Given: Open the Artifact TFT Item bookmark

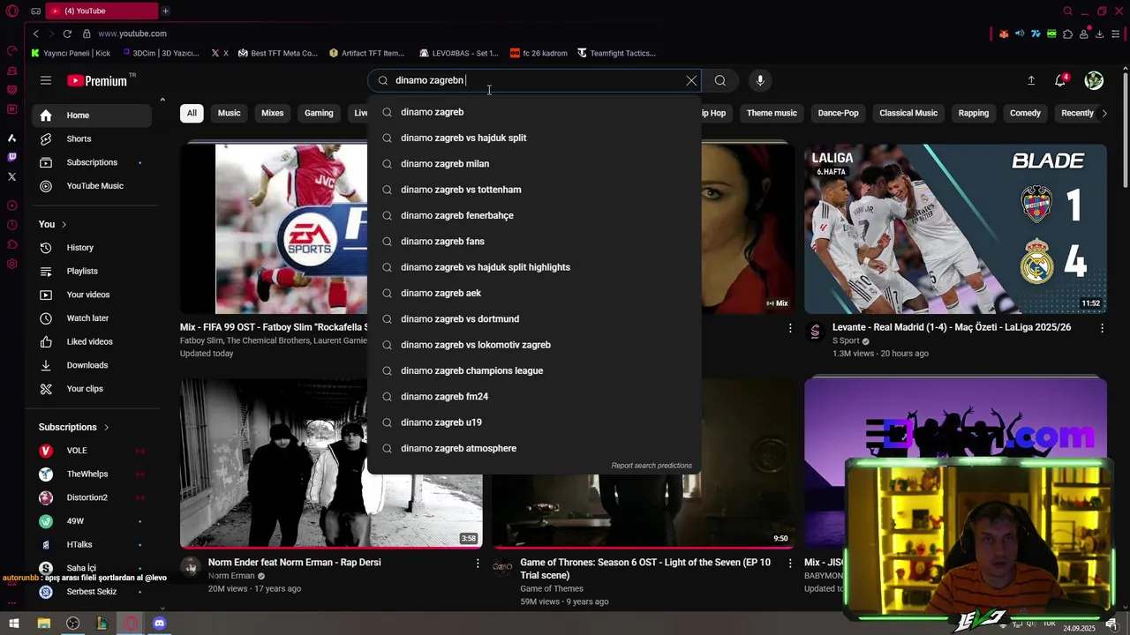Looking at the screenshot, I should tap(366, 53).
